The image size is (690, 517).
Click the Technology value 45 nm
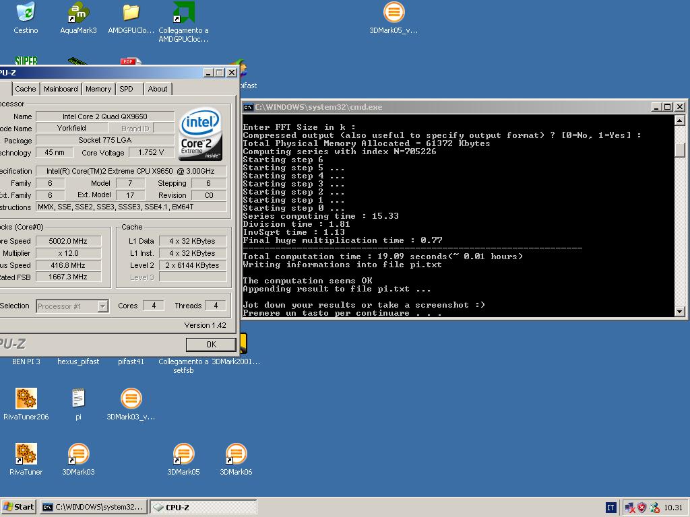(x=55, y=153)
